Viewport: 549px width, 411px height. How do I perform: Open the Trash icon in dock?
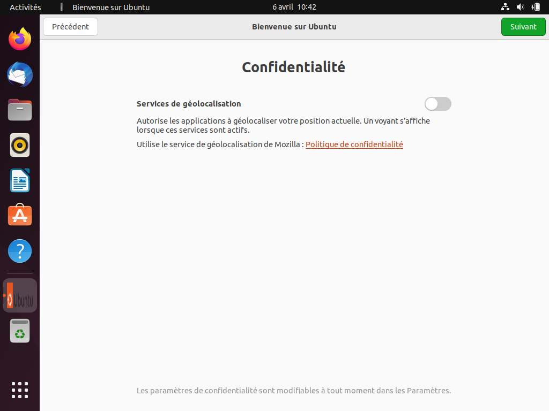20,331
